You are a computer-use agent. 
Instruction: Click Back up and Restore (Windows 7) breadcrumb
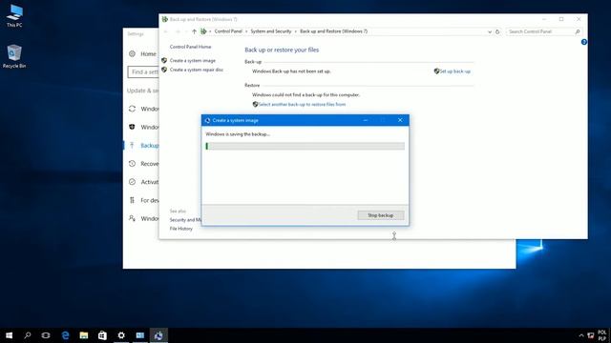333,31
